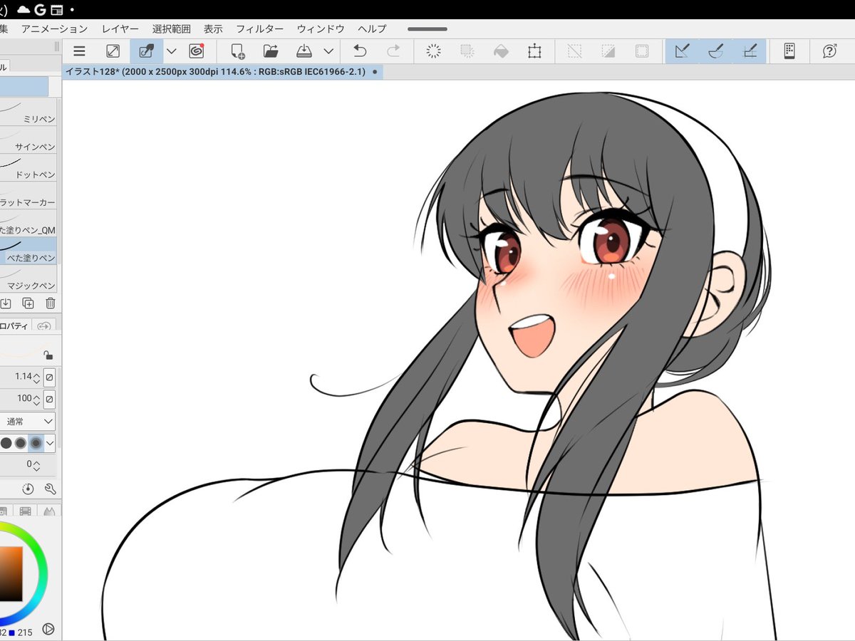Click show selection border icon
This screenshot has width=855, height=641.
coord(642,51)
